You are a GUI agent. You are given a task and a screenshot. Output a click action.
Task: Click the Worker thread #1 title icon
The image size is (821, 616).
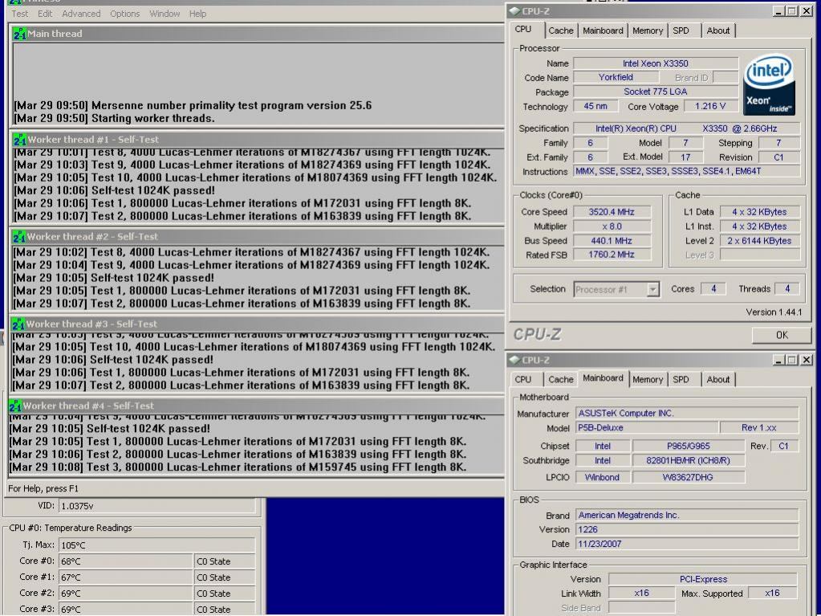pyautogui.click(x=20, y=140)
